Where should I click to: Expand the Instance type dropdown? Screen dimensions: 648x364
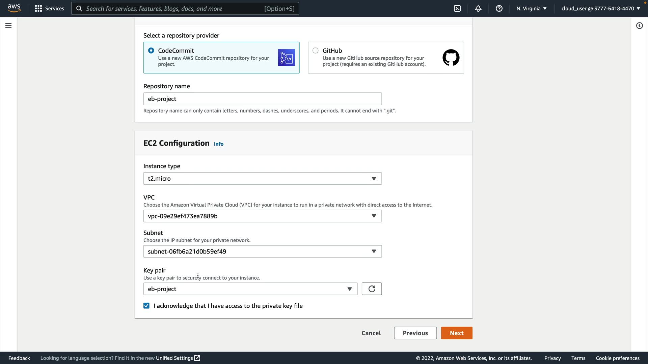click(x=262, y=179)
